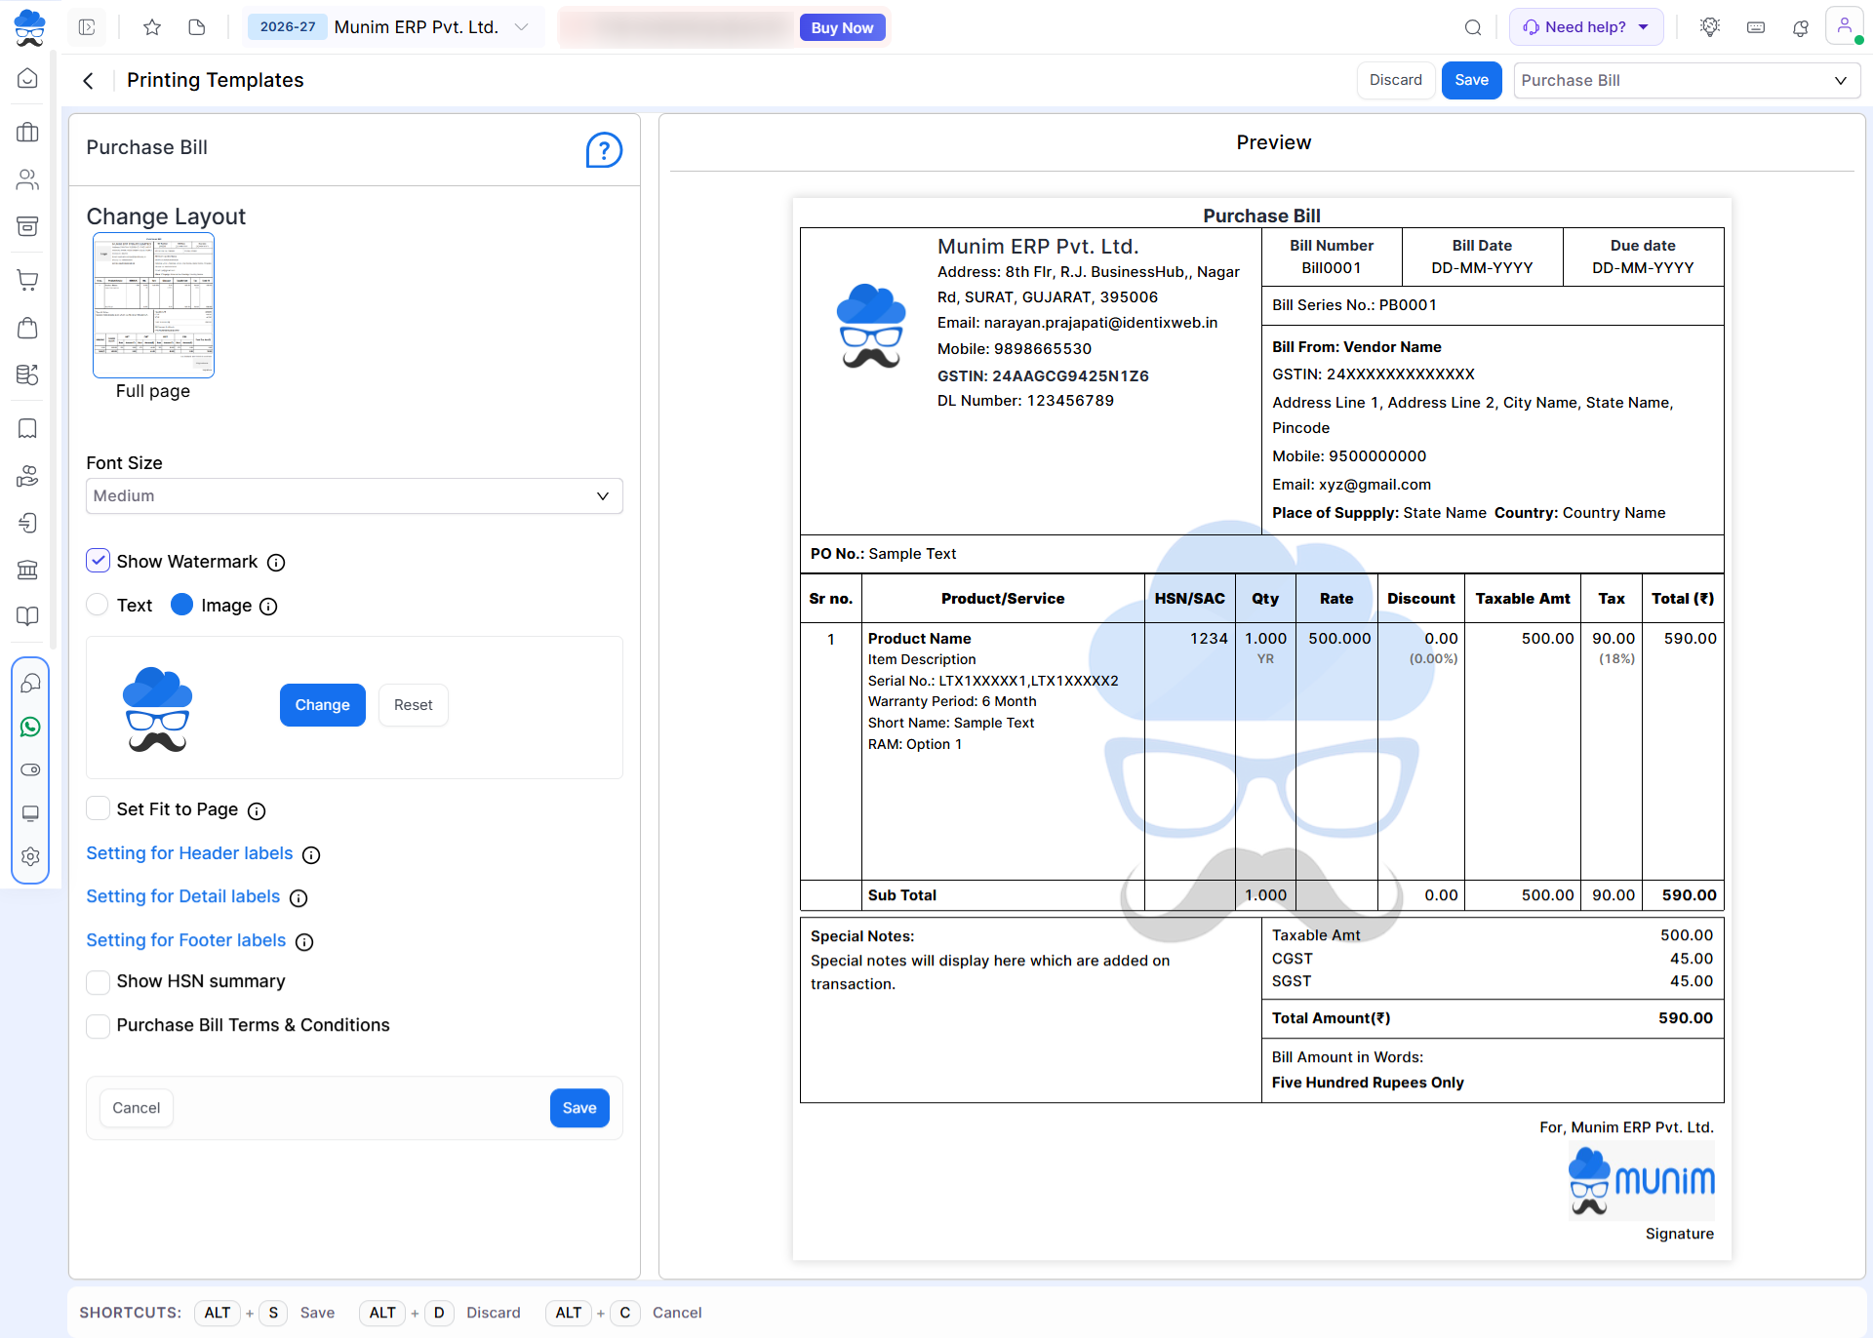Click the Save button in top header

[1471, 80]
